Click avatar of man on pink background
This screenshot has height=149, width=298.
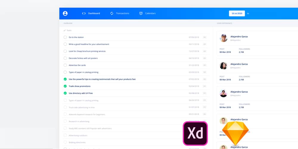(223, 93)
